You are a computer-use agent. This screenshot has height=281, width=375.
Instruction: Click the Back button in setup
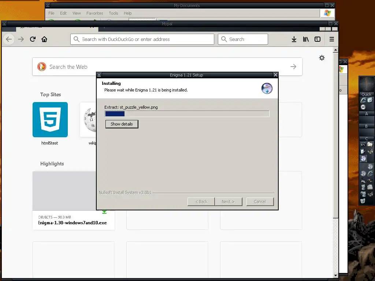[x=201, y=202]
